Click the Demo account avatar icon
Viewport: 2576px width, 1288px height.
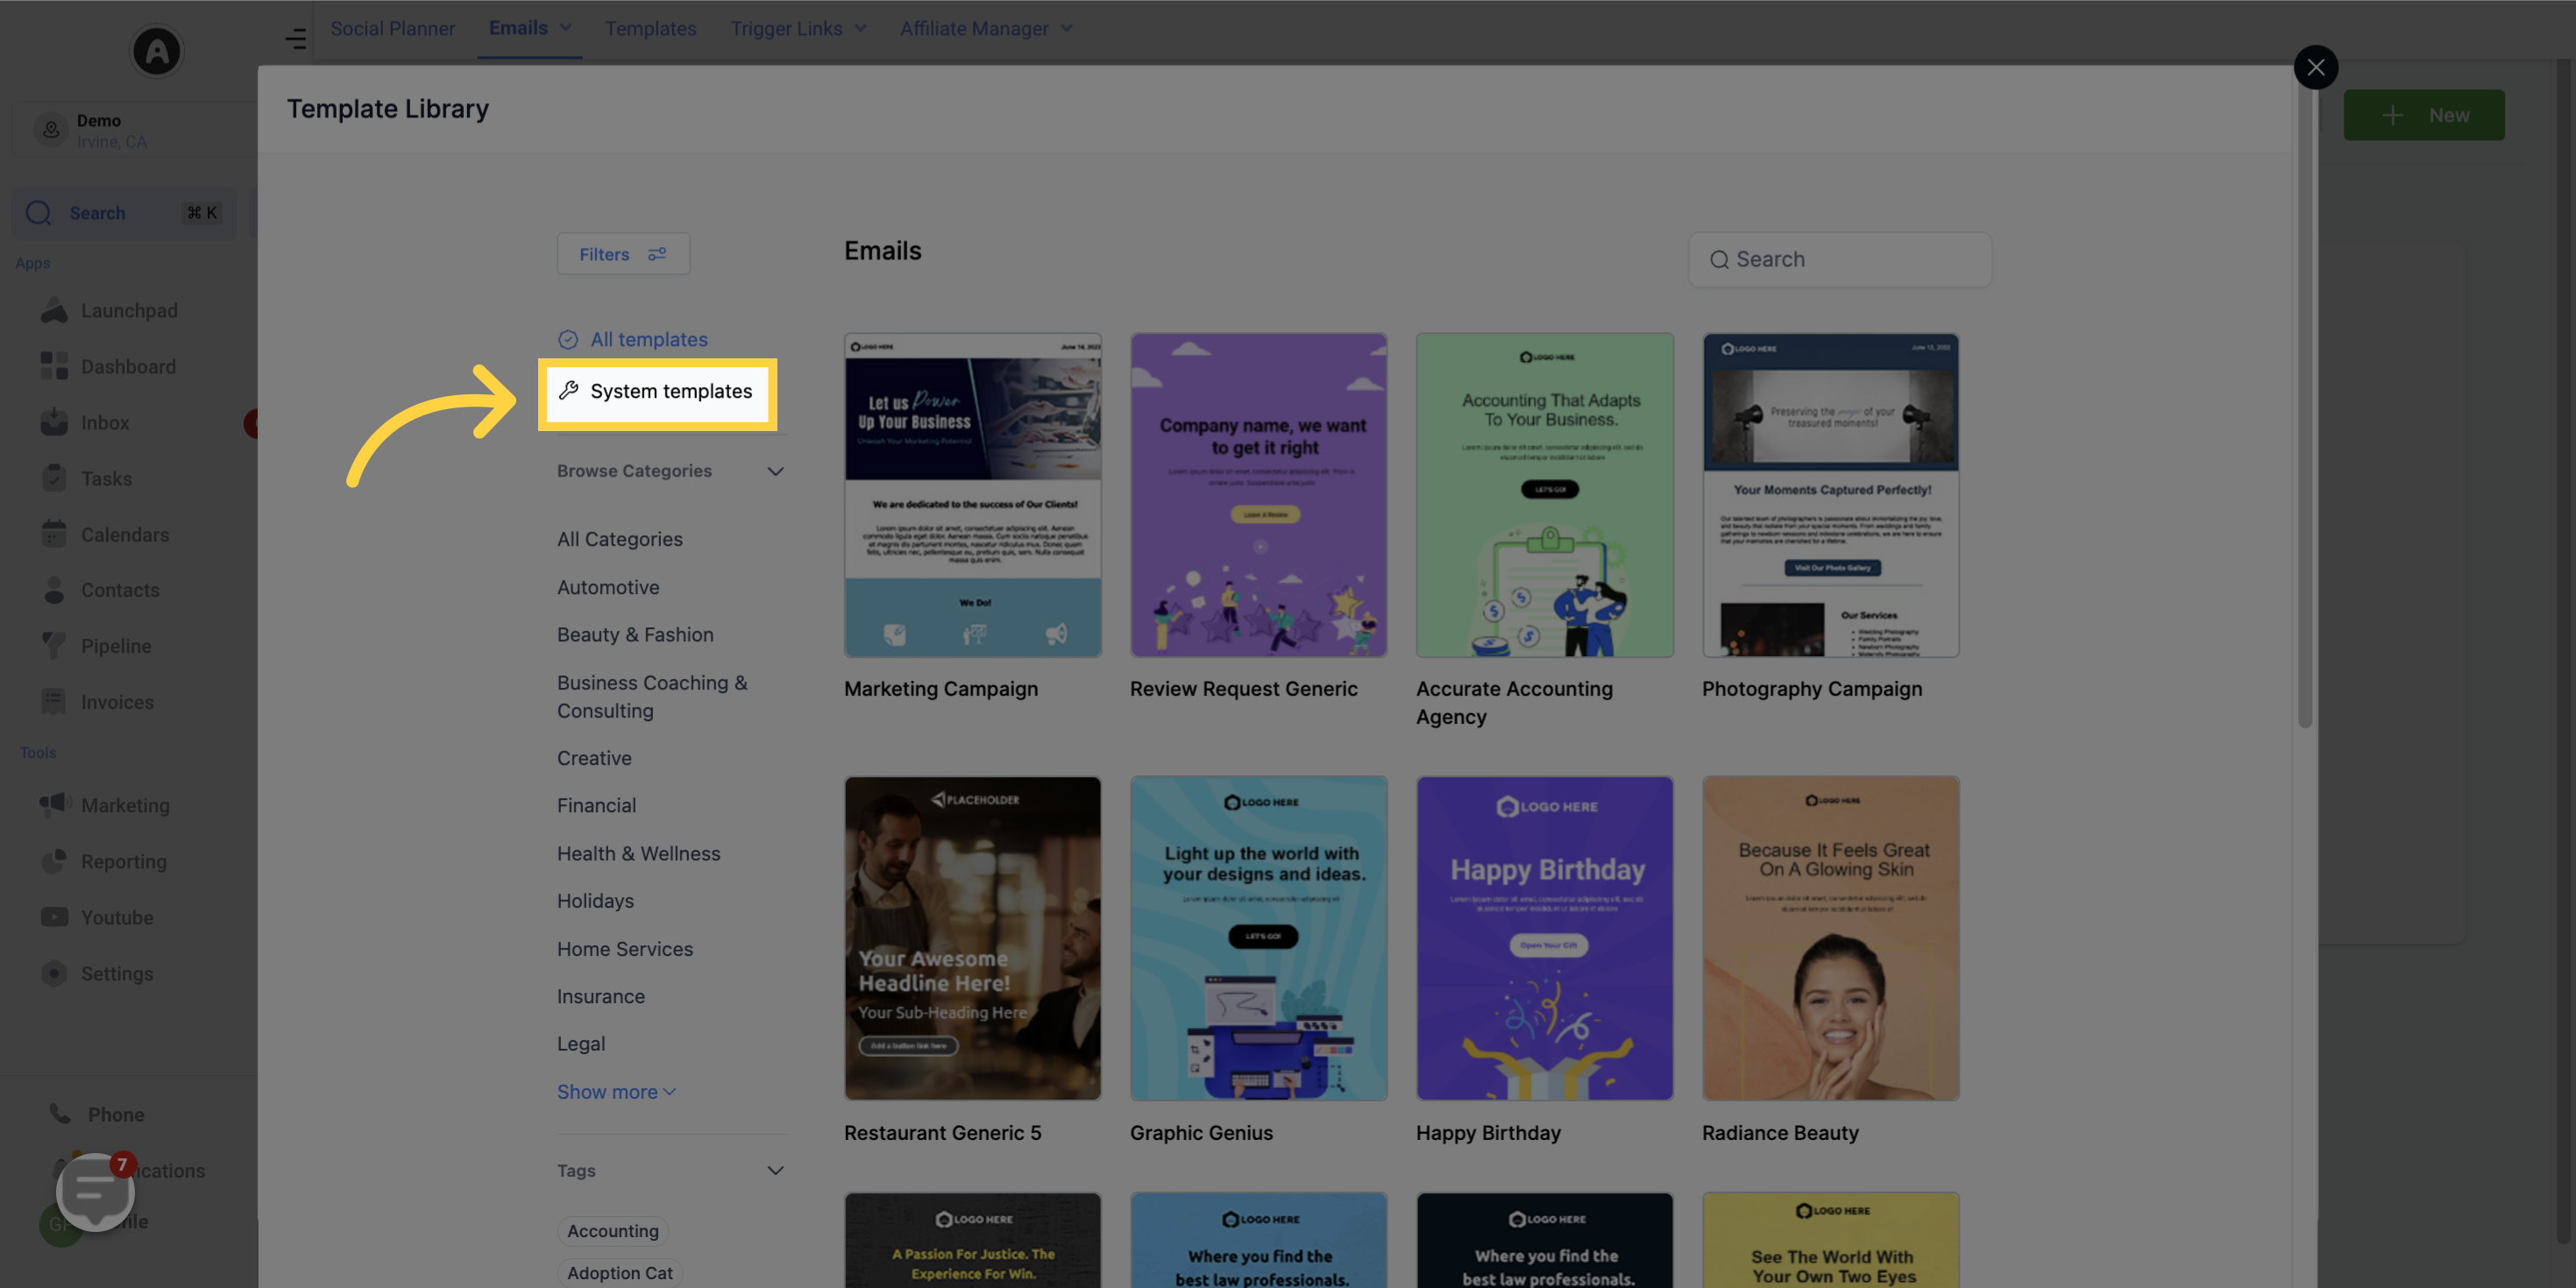coord(51,130)
